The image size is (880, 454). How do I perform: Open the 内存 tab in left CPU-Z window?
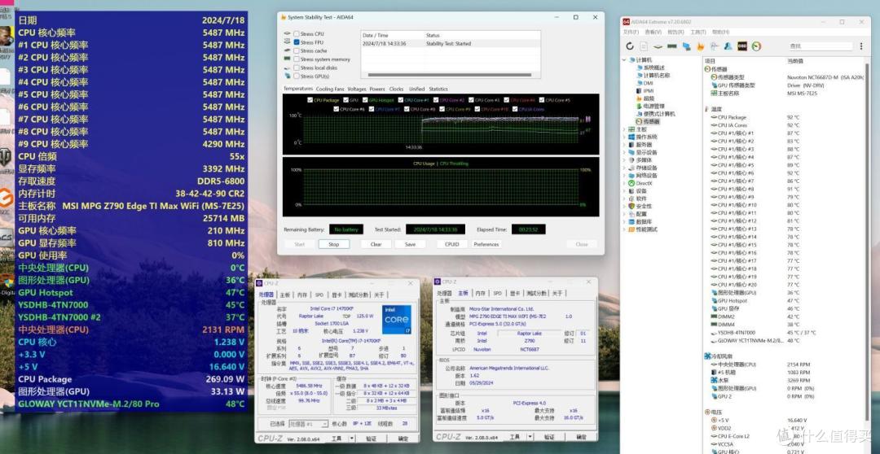click(302, 295)
